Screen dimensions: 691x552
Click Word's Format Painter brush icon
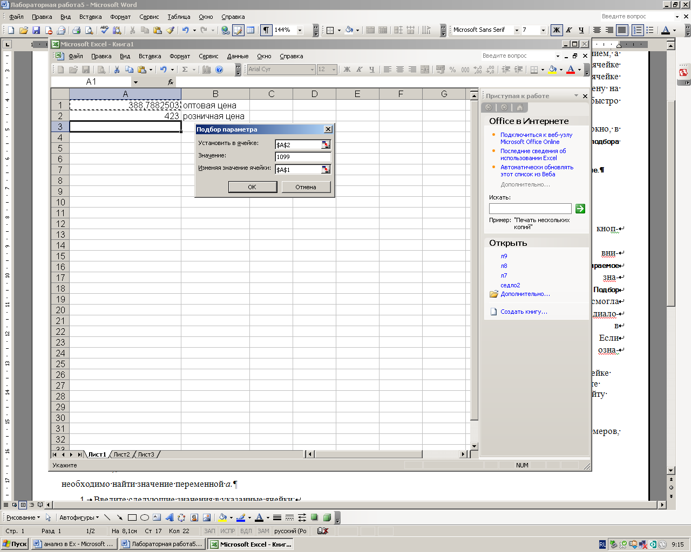(x=171, y=30)
